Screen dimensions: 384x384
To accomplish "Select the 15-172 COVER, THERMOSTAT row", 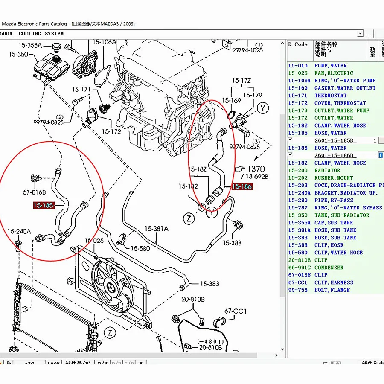I will (x=335, y=103).
